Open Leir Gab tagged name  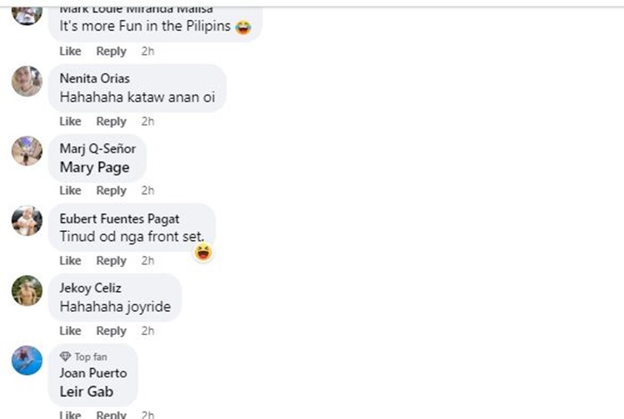[87, 392]
